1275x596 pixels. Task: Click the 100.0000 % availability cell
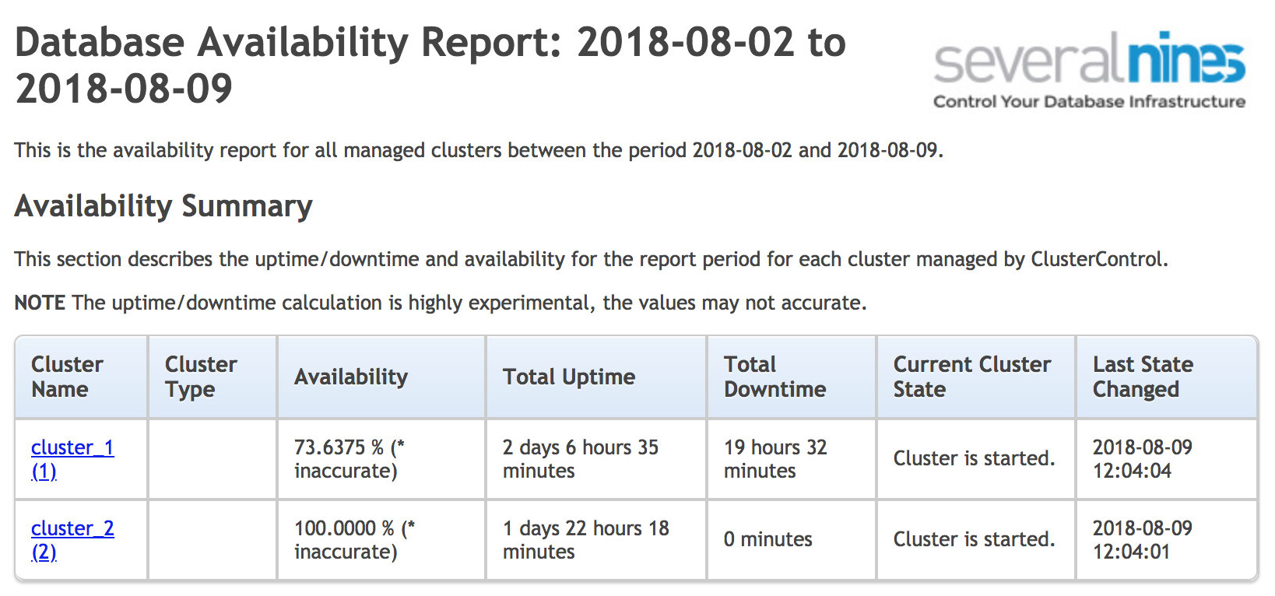tap(381, 540)
